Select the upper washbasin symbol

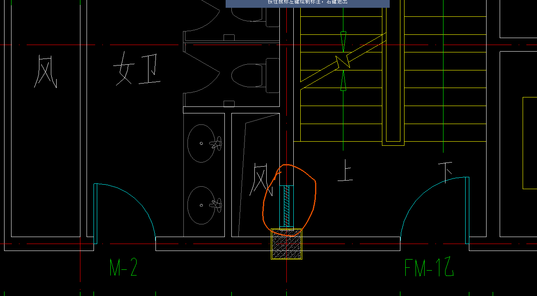(204, 143)
